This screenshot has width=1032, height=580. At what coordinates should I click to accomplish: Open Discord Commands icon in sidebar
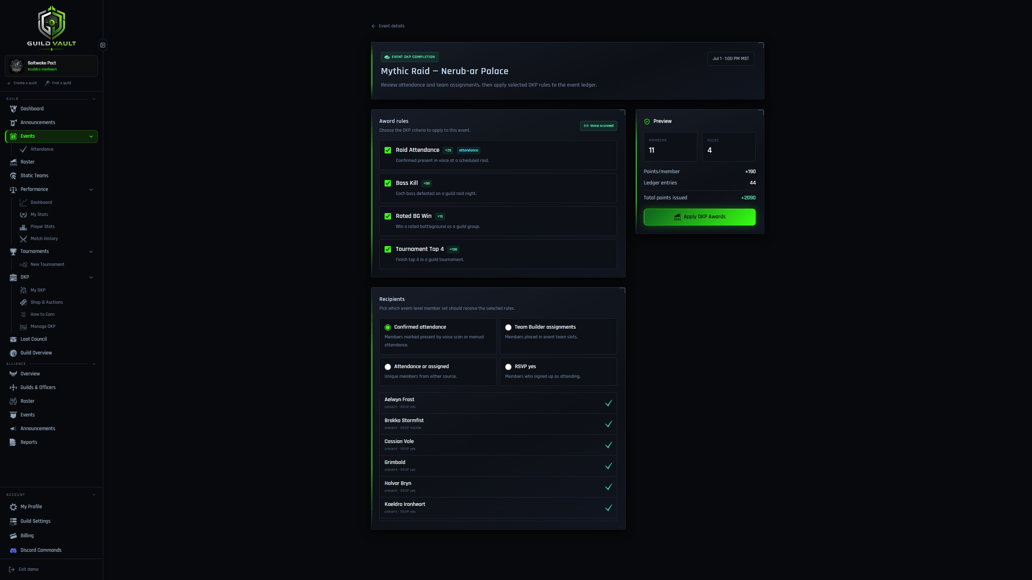tap(13, 550)
